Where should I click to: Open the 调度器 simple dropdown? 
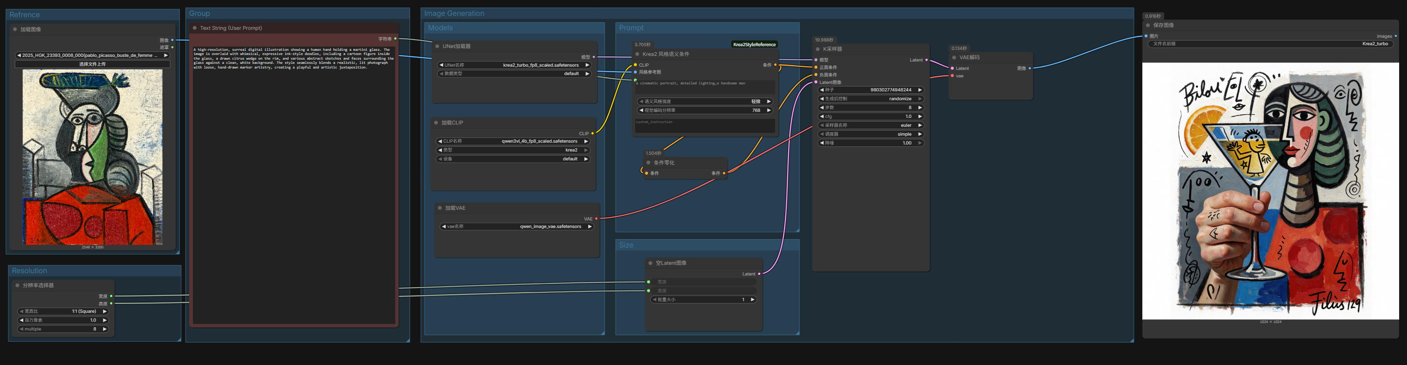(x=871, y=134)
